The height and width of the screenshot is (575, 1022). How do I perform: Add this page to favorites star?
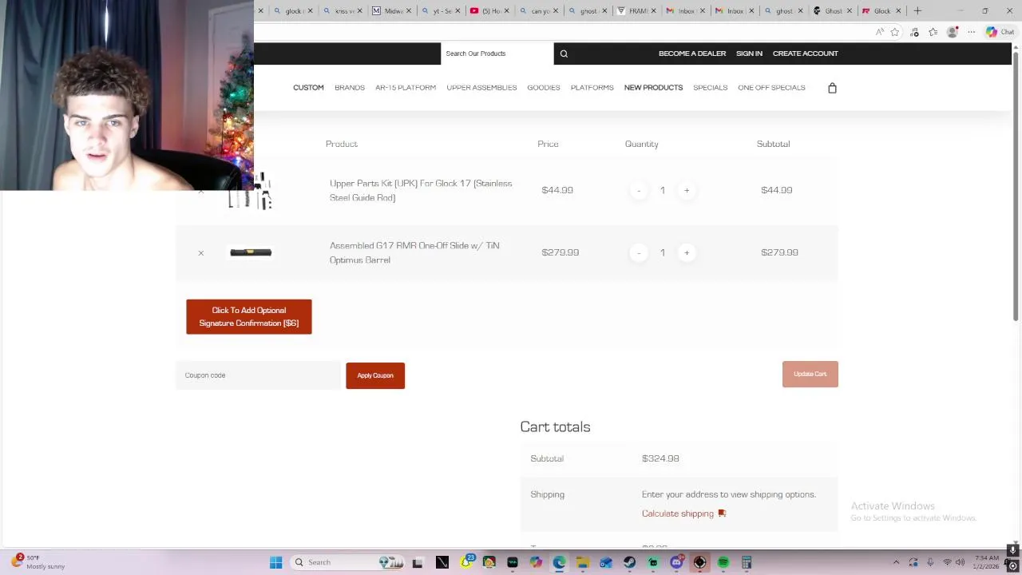pos(894,32)
